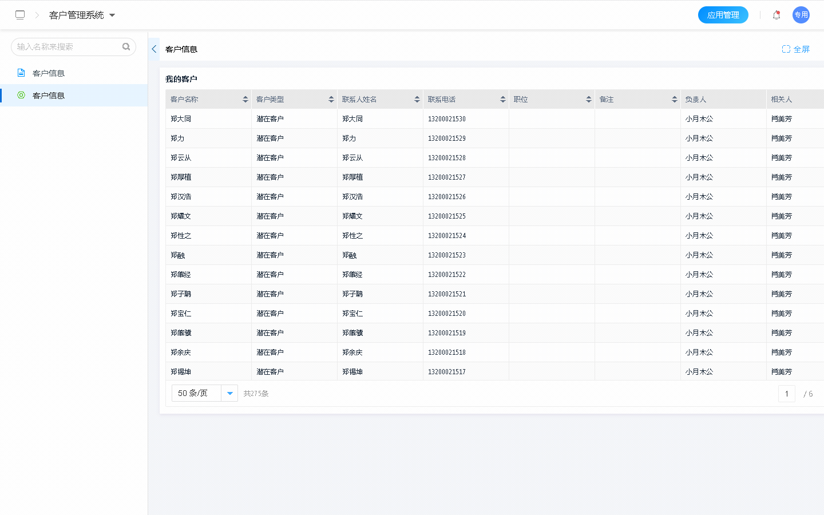824x515 pixels.
Task: Sort by 客户类型 column arrows
Action: coord(331,100)
